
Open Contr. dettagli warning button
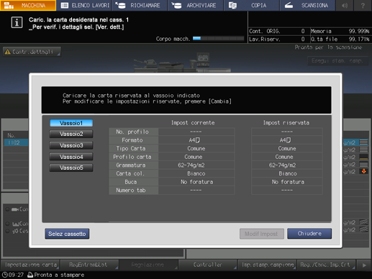[32, 52]
